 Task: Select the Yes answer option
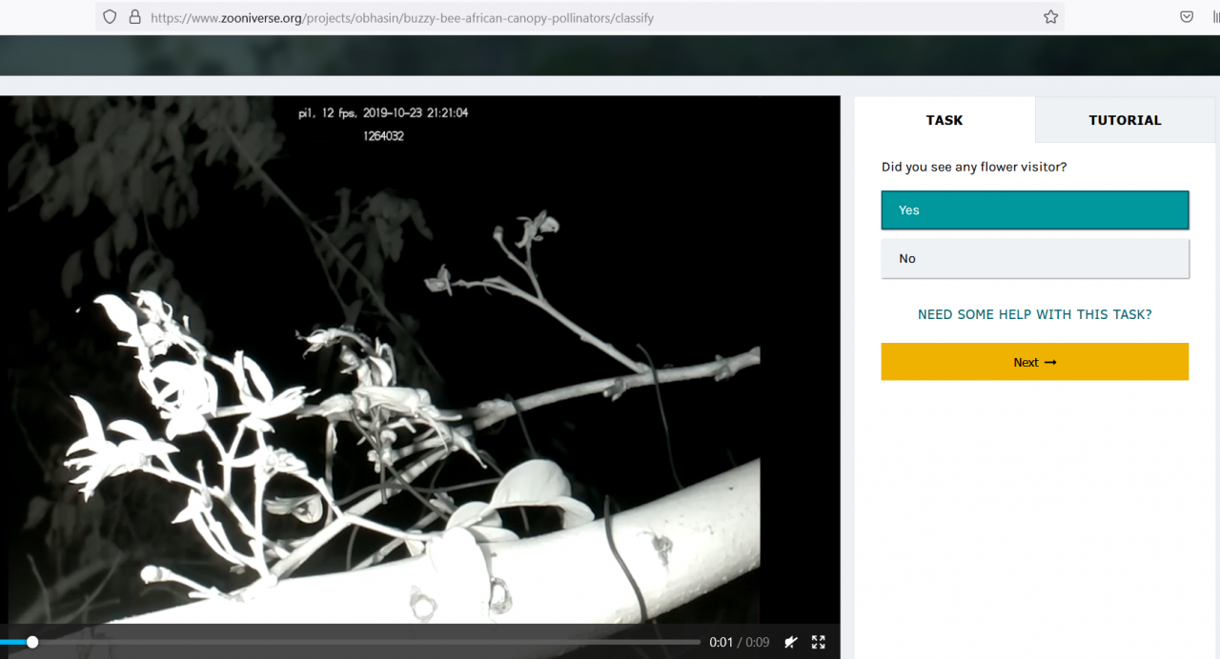tap(1035, 210)
